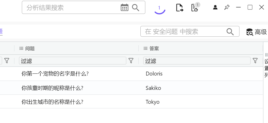Image resolution: width=268 pixels, height=123 pixels.
Task: Click the 答案 column header
Action: [154, 49]
